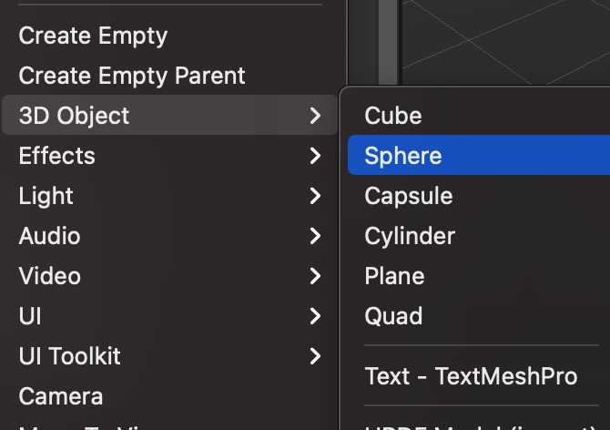Viewport: 610px width, 430px height.
Task: Add a Cylinder 3D object
Action: coord(410,236)
